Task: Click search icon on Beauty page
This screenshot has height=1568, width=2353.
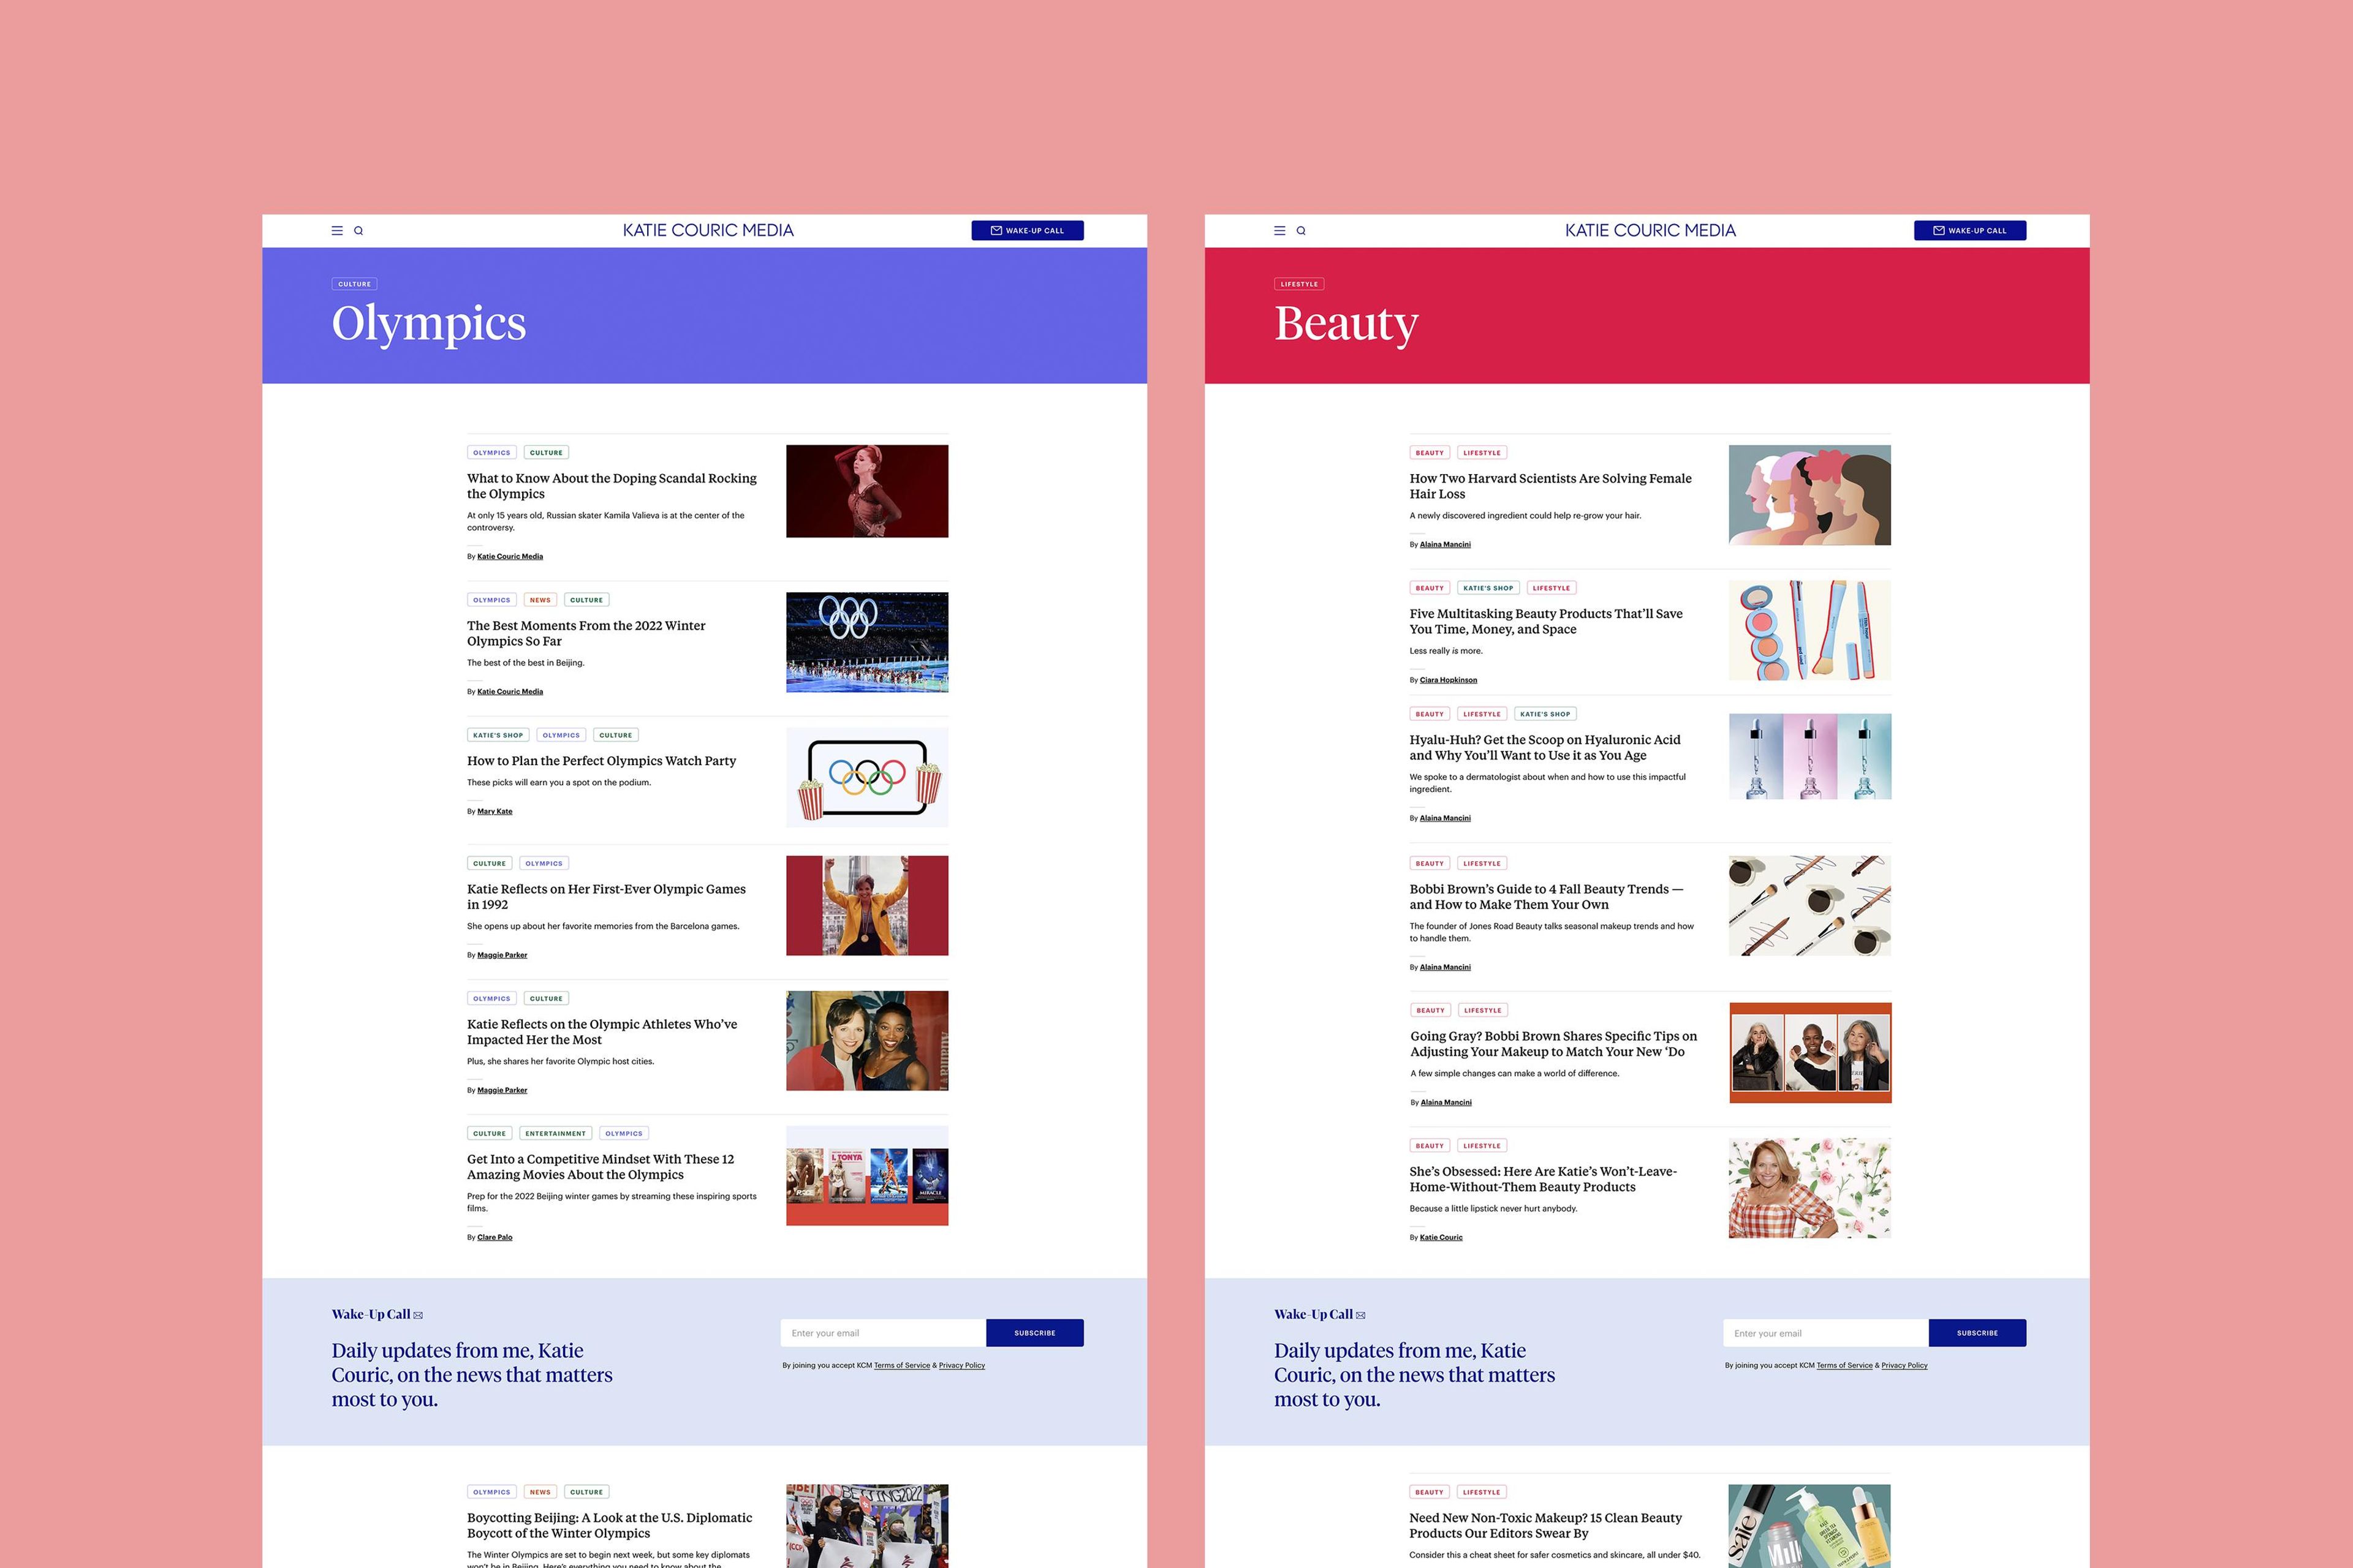Action: click(1300, 230)
